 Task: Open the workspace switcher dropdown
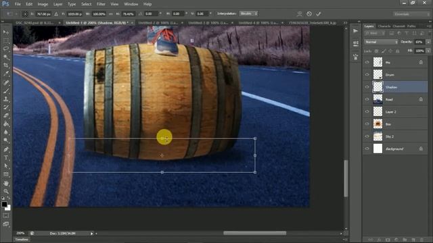point(412,13)
